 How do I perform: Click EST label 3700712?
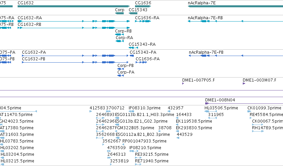[115, 108]
